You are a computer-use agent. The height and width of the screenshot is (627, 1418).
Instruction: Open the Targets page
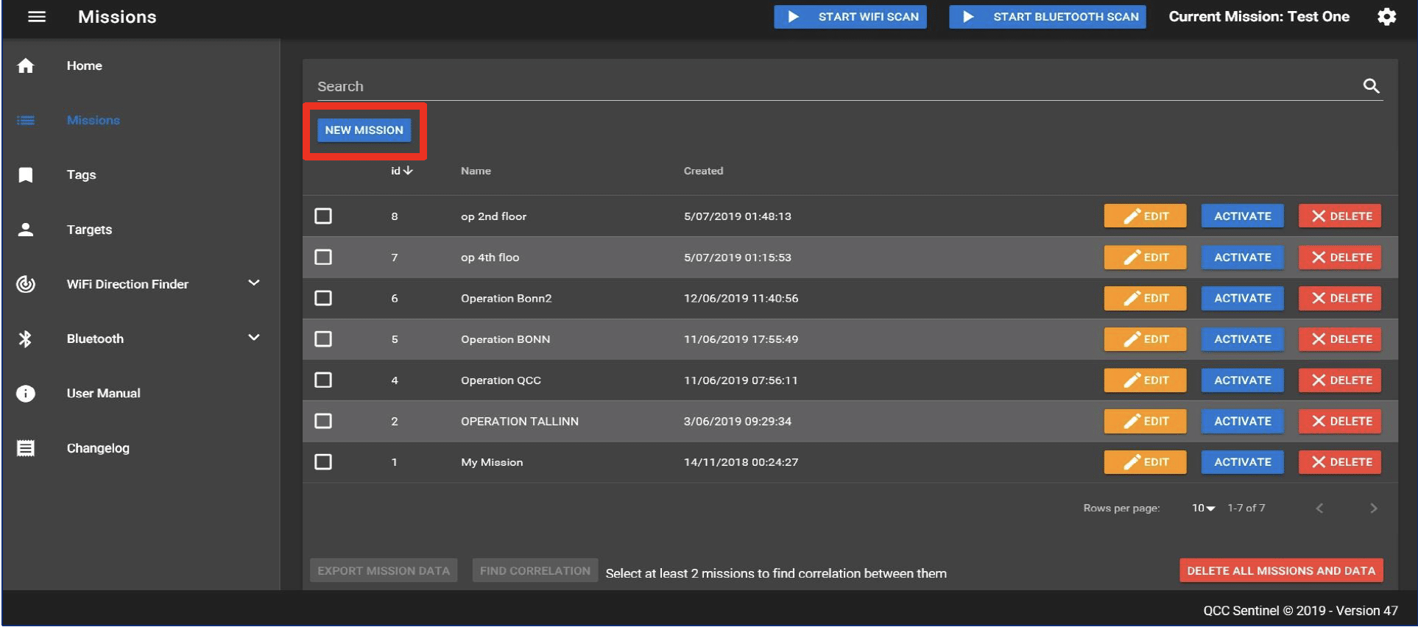[90, 230]
